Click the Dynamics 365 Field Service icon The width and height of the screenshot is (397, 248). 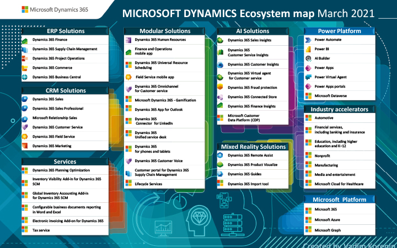(25, 137)
